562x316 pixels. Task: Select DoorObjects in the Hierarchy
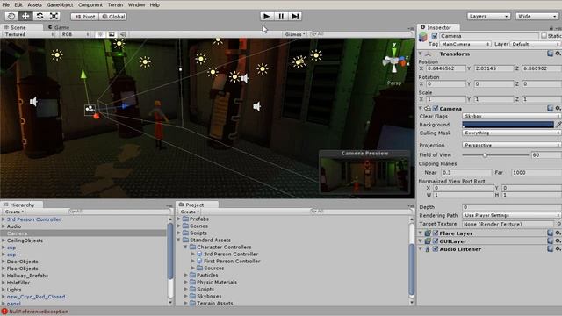[x=22, y=262]
